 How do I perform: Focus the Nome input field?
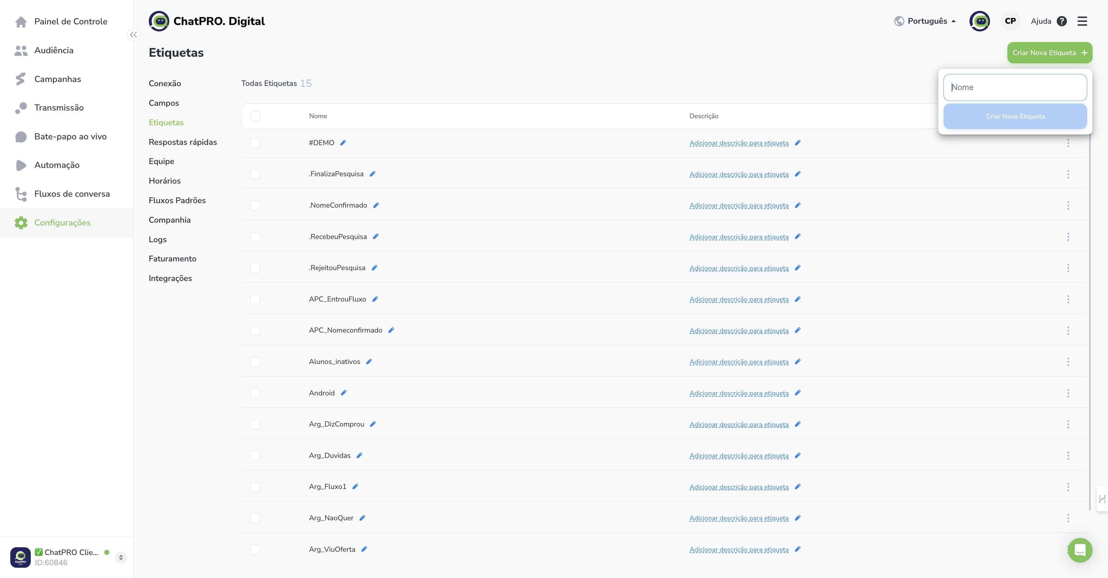[x=1015, y=87]
